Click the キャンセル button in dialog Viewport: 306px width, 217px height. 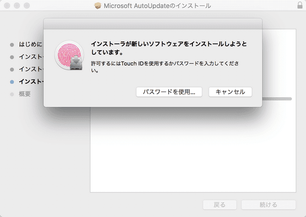pyautogui.click(x=230, y=92)
